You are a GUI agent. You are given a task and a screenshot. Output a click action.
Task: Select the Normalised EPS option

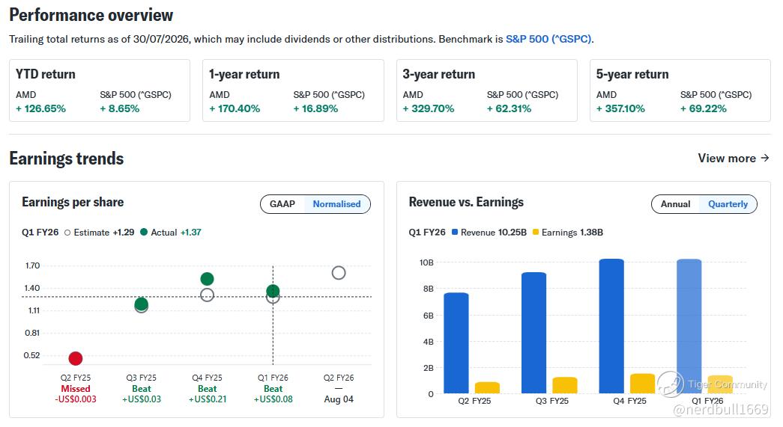[336, 204]
